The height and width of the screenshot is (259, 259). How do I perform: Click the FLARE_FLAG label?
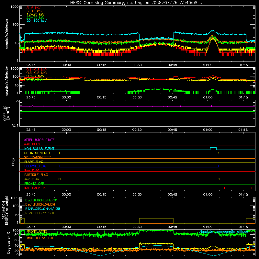tap(34, 162)
